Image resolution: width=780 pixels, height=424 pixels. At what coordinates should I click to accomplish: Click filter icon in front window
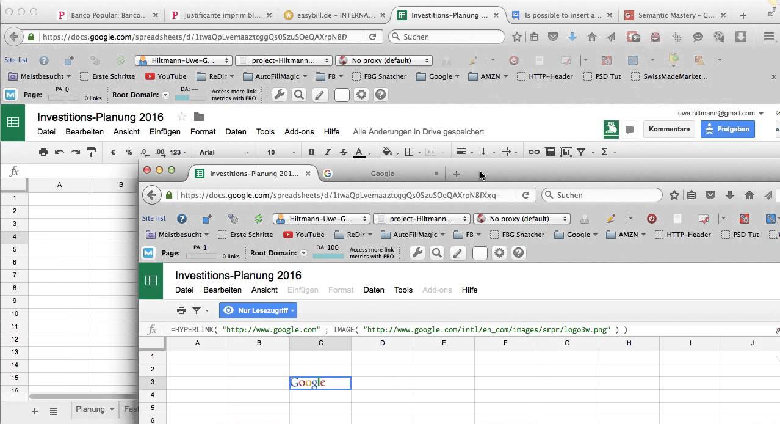click(x=197, y=310)
